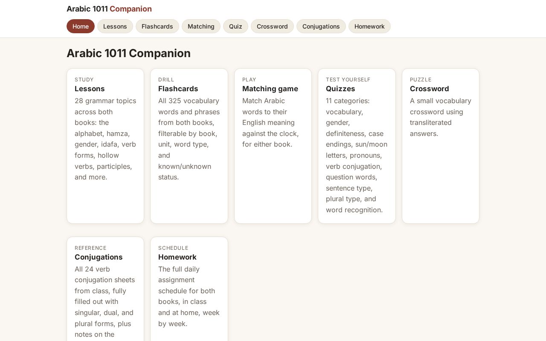Launch the Matching game card

273,146
